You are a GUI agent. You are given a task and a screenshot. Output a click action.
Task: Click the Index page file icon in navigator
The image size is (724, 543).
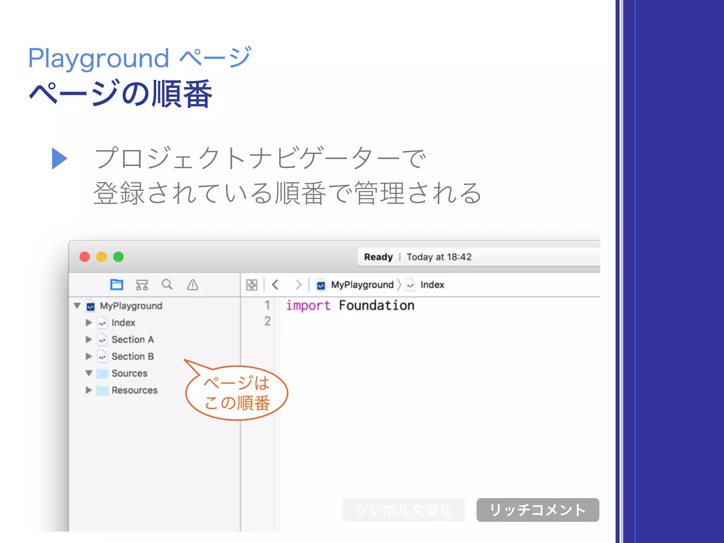click(x=102, y=323)
